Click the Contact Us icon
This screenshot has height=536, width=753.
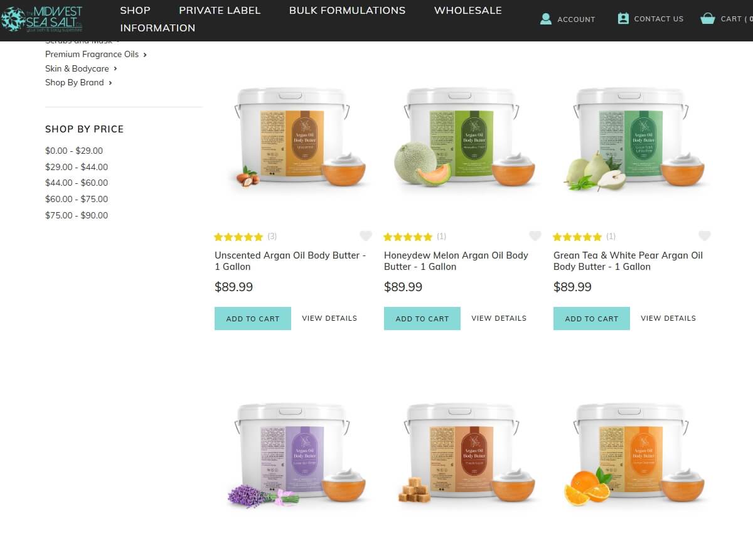click(x=623, y=19)
